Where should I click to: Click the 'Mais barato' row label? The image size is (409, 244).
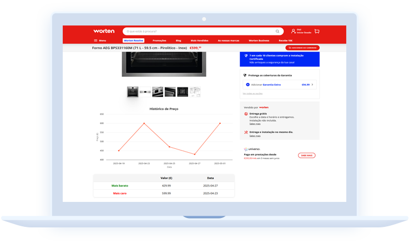coord(120,186)
